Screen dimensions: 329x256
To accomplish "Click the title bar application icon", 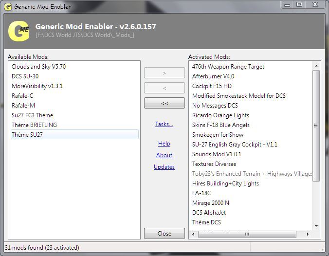I will 8,7.
